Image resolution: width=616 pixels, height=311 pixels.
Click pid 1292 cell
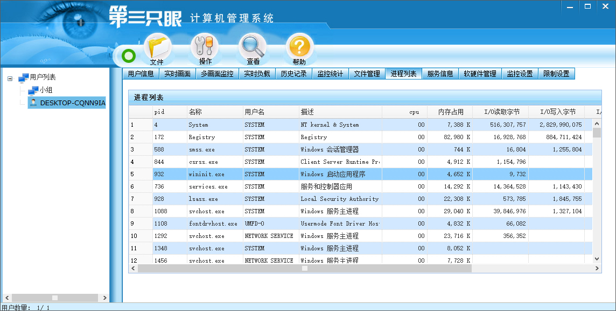[170, 236]
